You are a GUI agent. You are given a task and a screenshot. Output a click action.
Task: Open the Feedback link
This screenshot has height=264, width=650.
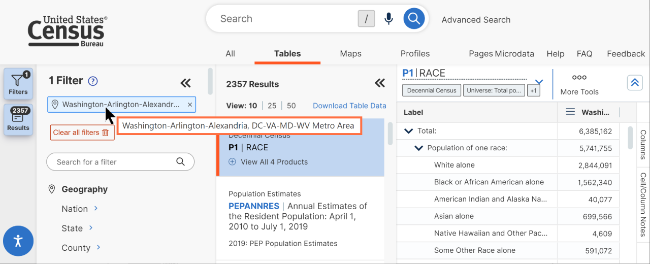(x=626, y=53)
